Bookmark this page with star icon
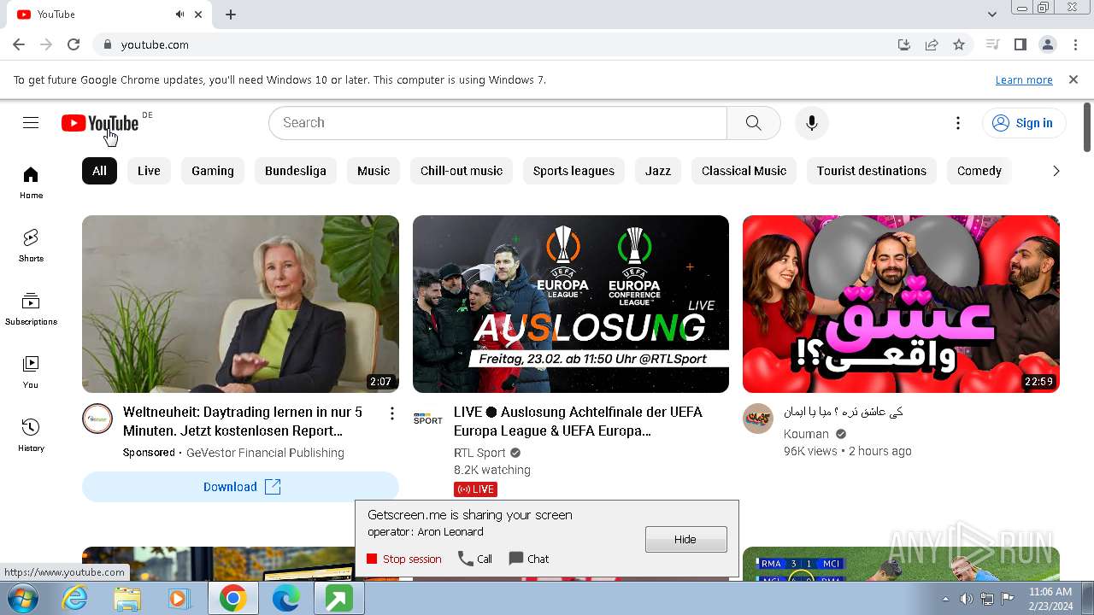Image resolution: width=1094 pixels, height=615 pixels. 959,44
